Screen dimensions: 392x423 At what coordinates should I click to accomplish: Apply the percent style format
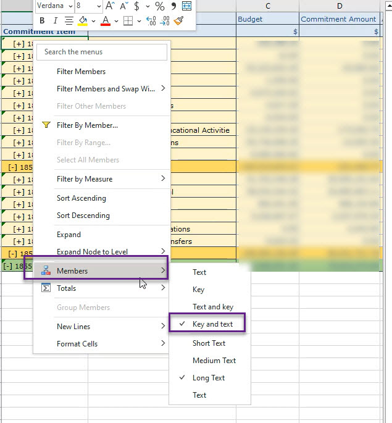(160, 6)
